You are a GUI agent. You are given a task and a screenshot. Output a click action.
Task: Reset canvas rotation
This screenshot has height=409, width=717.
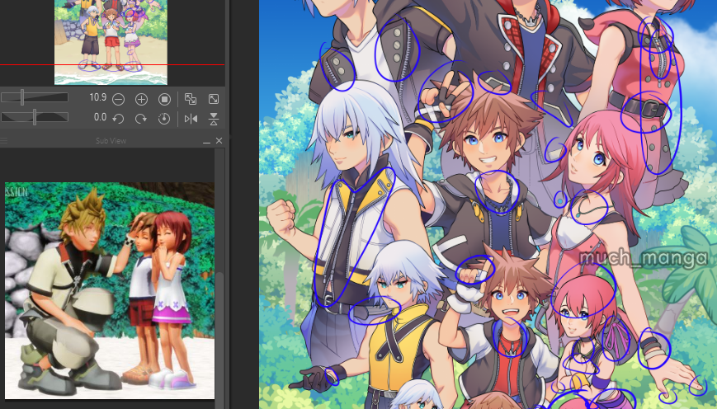click(164, 119)
